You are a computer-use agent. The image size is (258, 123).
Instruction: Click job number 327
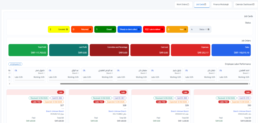pyautogui.click(x=62, y=105)
